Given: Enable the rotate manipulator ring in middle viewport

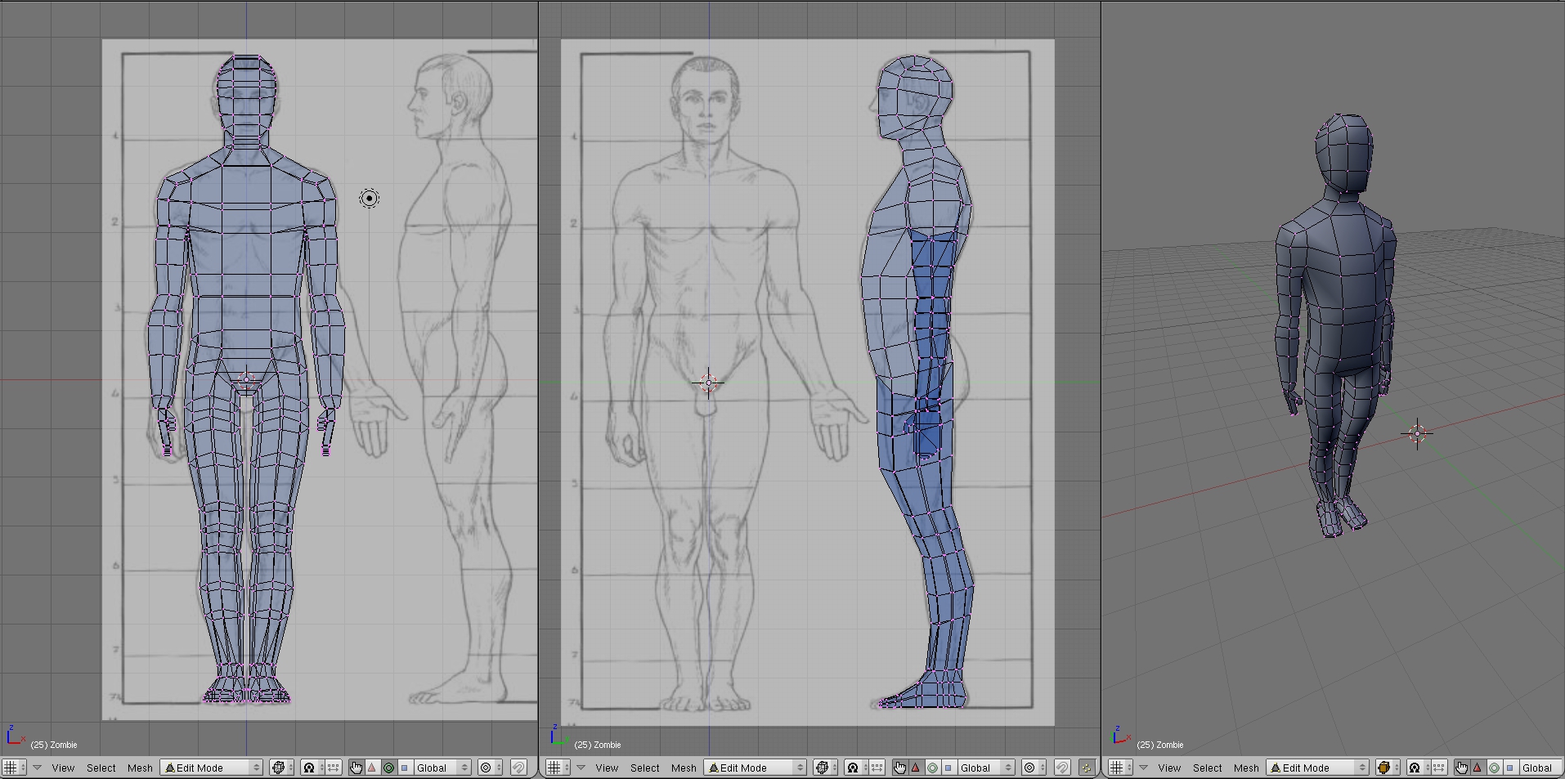Looking at the screenshot, I should 932,768.
